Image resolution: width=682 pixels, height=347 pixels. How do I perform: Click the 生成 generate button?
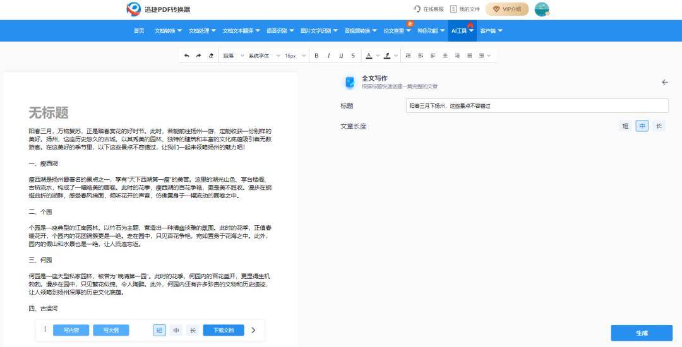642,333
